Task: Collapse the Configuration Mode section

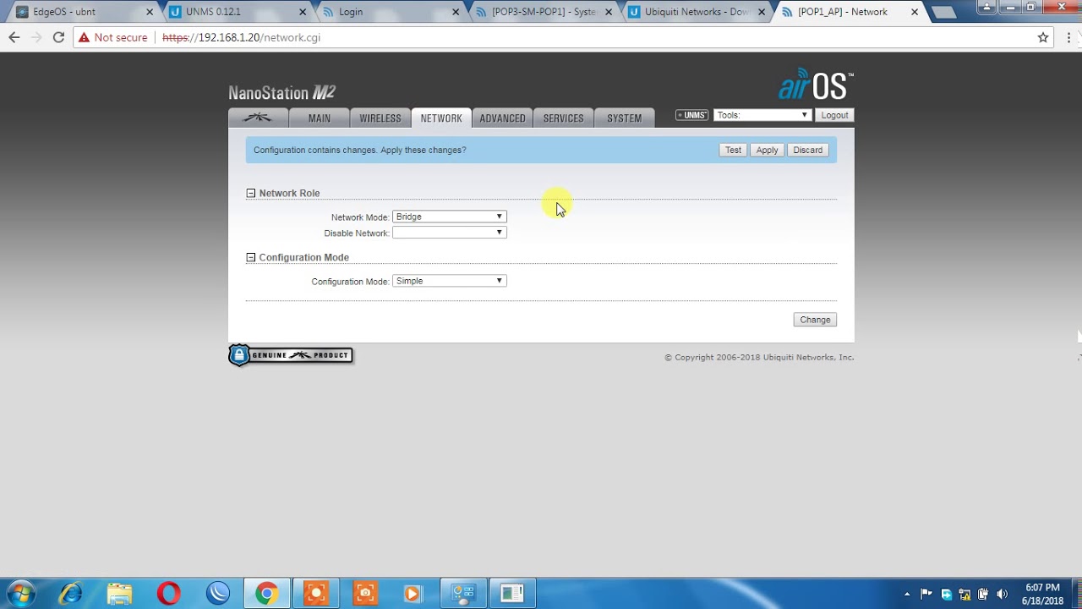Action: 250,257
